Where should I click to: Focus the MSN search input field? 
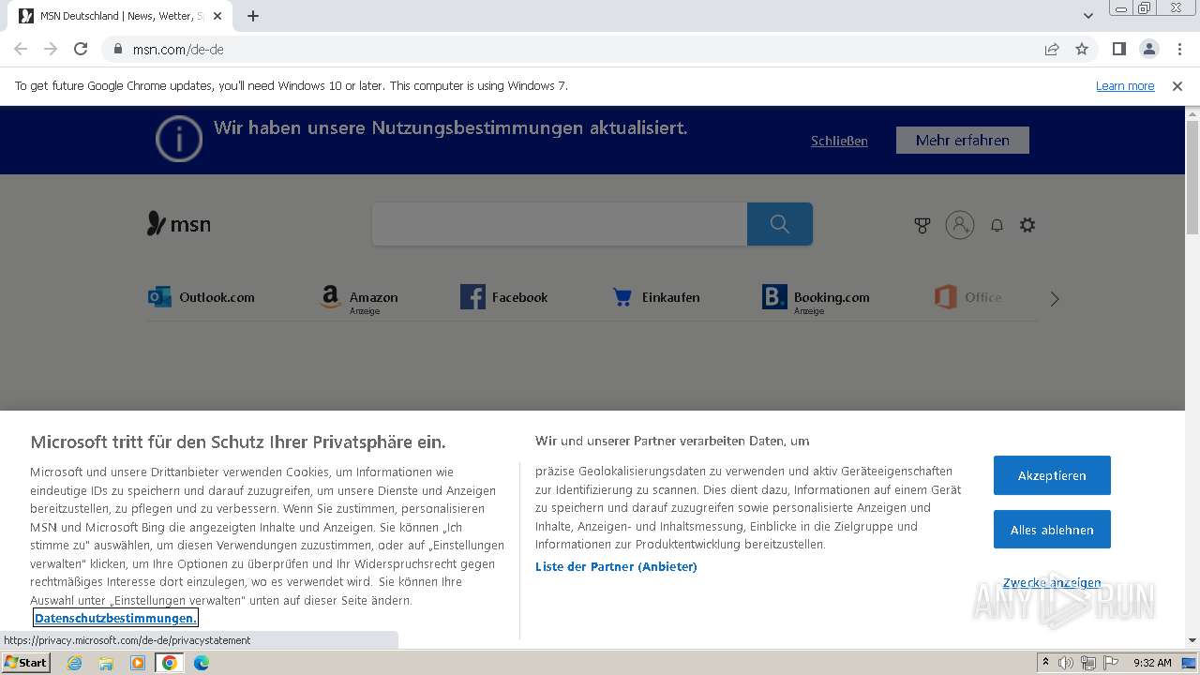560,224
